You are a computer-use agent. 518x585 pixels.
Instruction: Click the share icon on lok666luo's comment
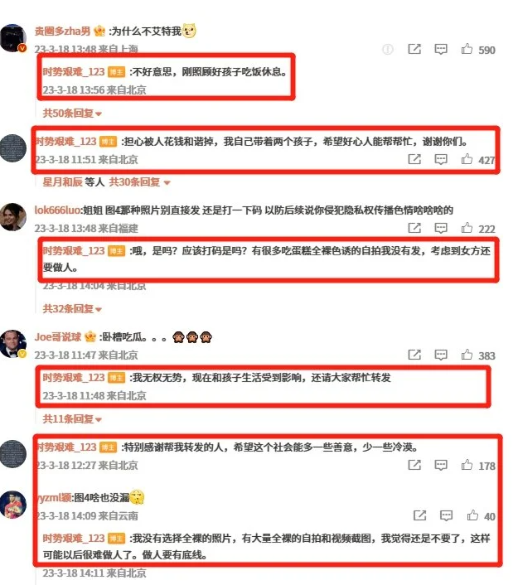(414, 228)
